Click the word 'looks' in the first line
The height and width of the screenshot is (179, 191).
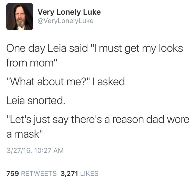point(171,48)
